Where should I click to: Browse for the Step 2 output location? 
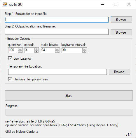[x=121, y=32]
